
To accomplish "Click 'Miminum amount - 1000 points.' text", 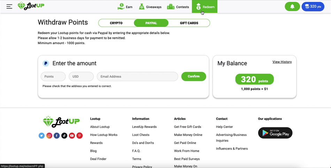I will 61,43.
